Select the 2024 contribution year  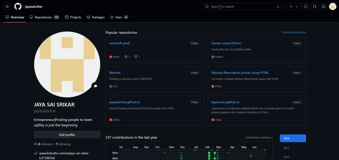click(293, 138)
